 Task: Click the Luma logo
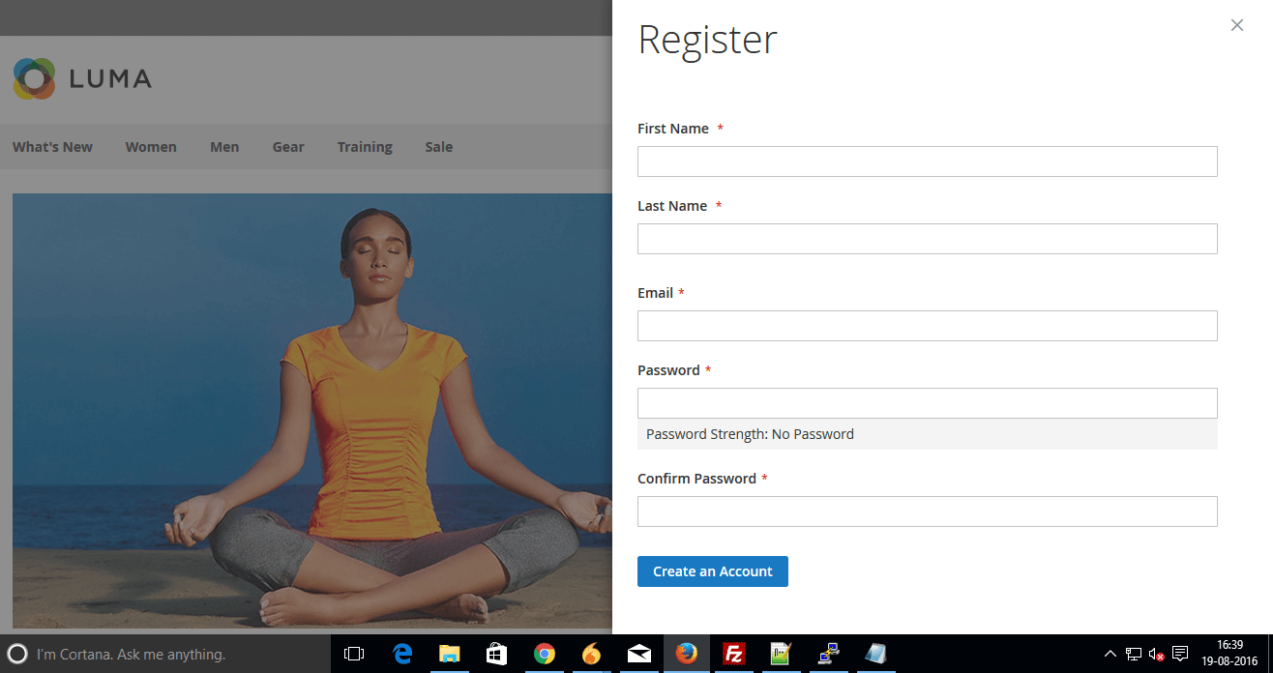(x=82, y=78)
